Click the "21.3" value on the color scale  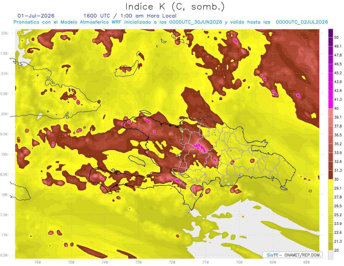pos(338,241)
